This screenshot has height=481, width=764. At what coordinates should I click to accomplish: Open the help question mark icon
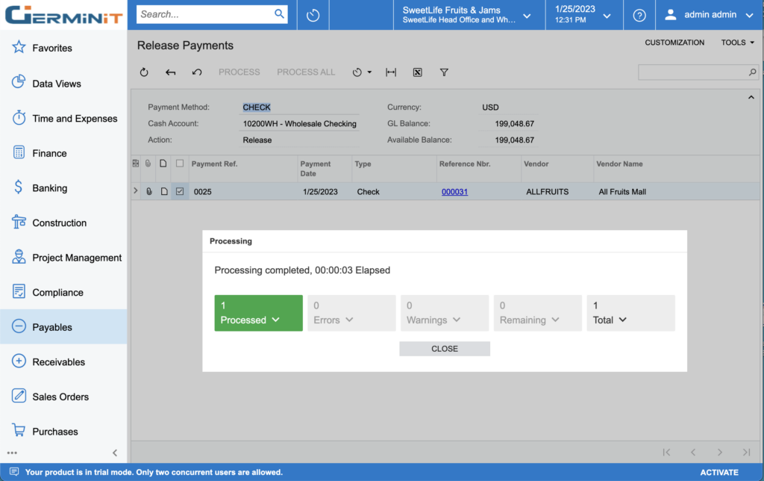click(639, 15)
